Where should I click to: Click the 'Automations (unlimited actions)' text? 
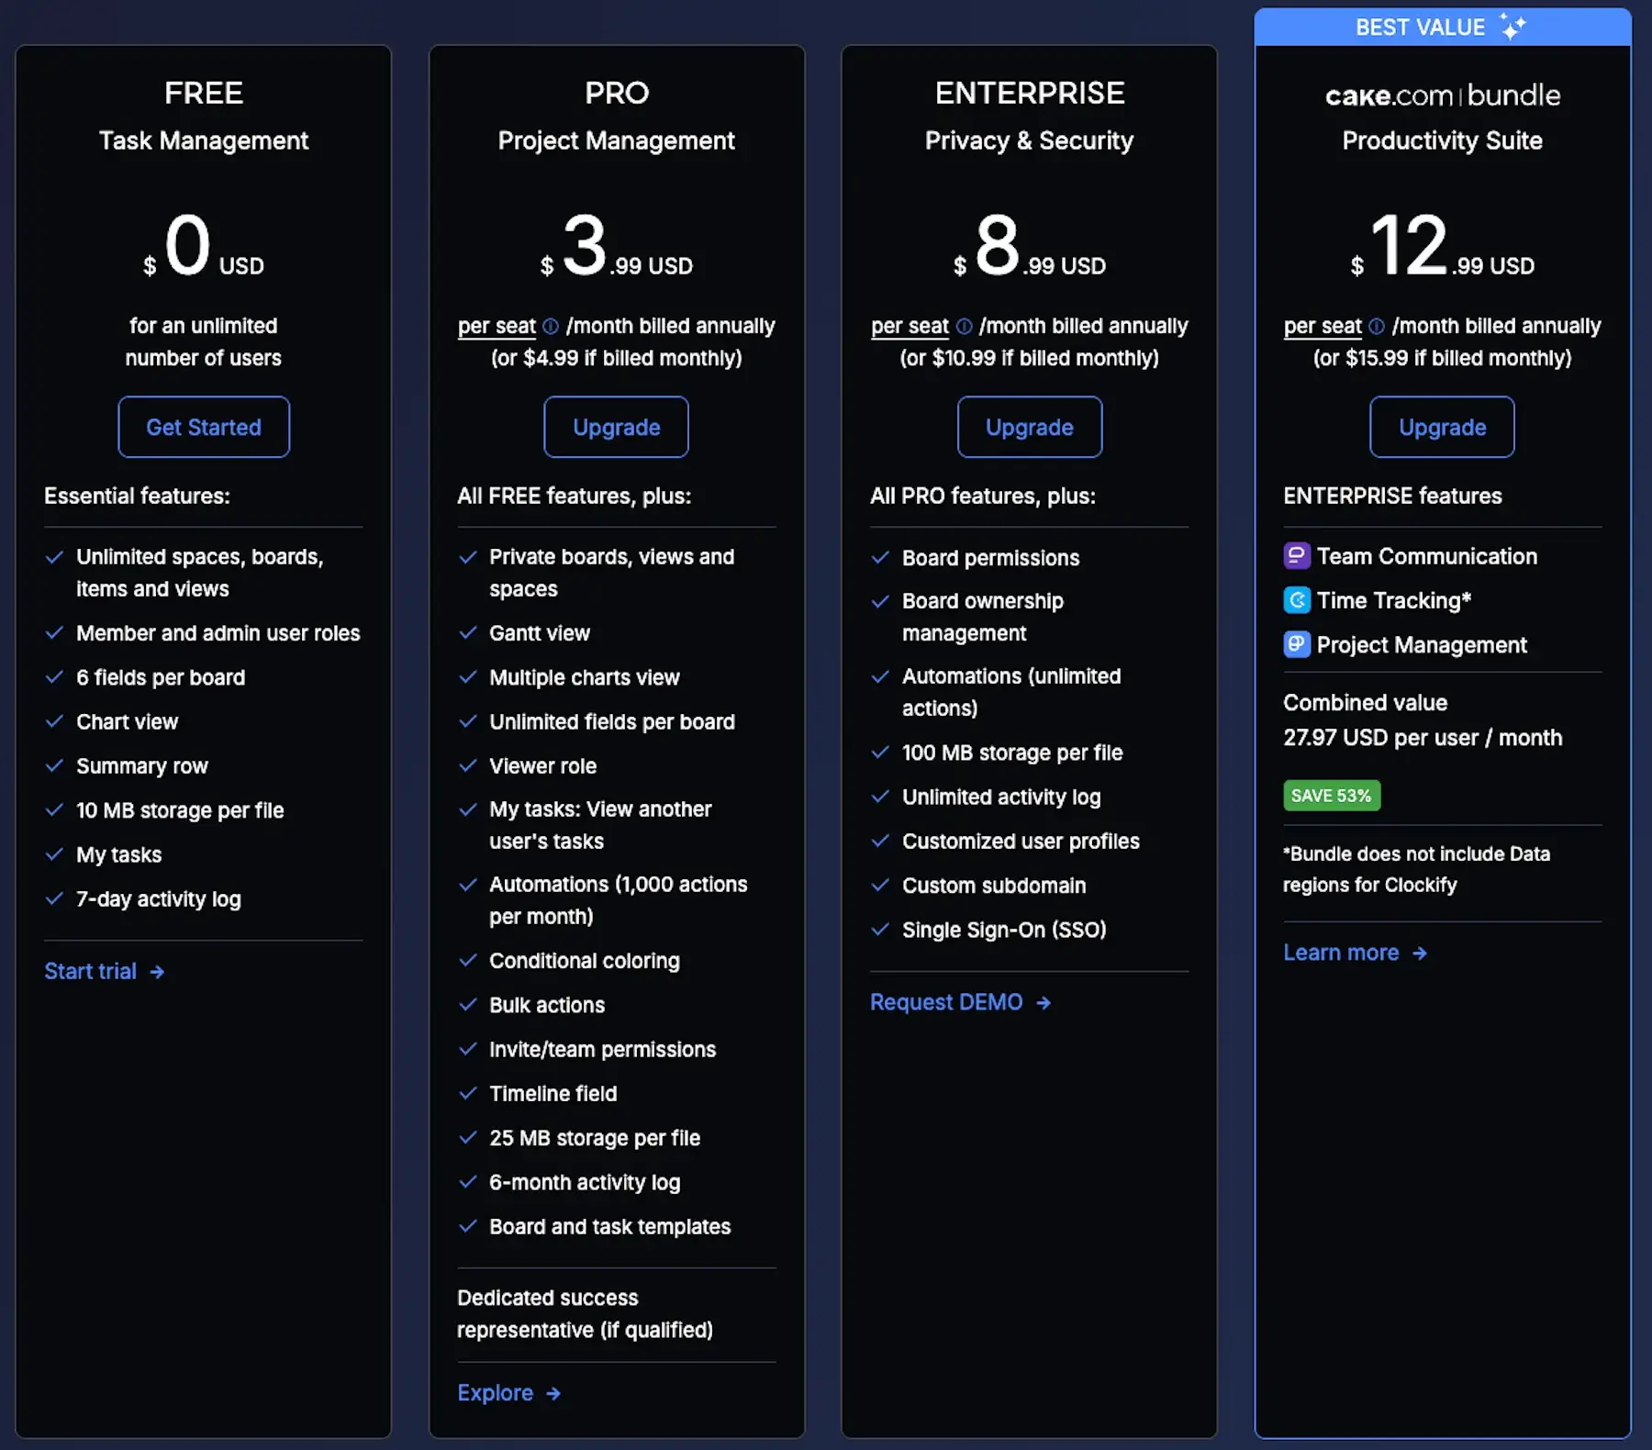pos(1011,692)
